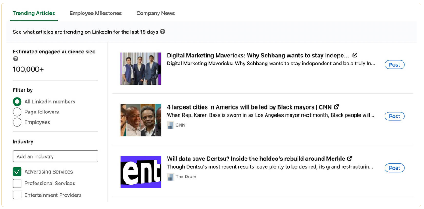The image size is (424, 209).
Task: Post the Dentsu Merkle article
Action: pos(394,168)
